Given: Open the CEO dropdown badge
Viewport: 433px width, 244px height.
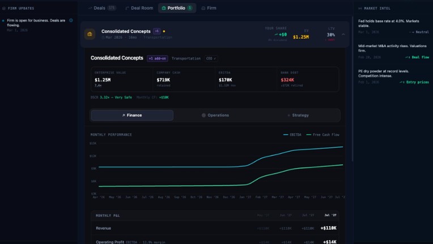Looking at the screenshot, I should [x=210, y=58].
